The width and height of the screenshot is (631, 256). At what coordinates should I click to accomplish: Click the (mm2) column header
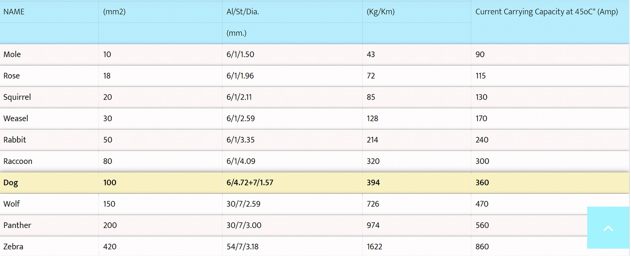(114, 12)
